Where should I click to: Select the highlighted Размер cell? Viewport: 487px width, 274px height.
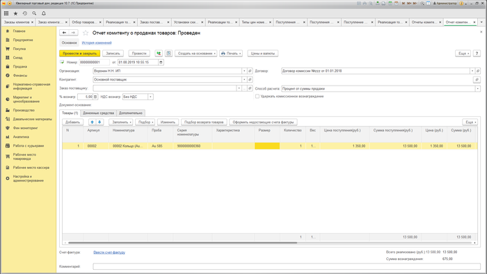[x=267, y=146]
